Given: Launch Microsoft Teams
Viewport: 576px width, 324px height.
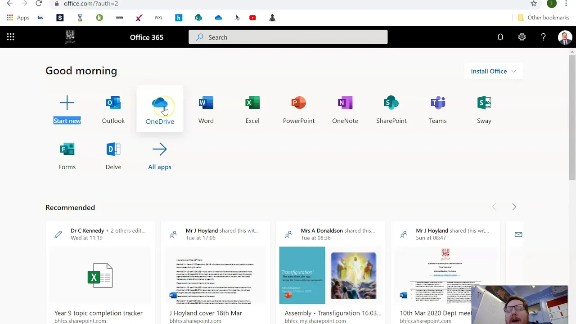Looking at the screenshot, I should tap(438, 110).
